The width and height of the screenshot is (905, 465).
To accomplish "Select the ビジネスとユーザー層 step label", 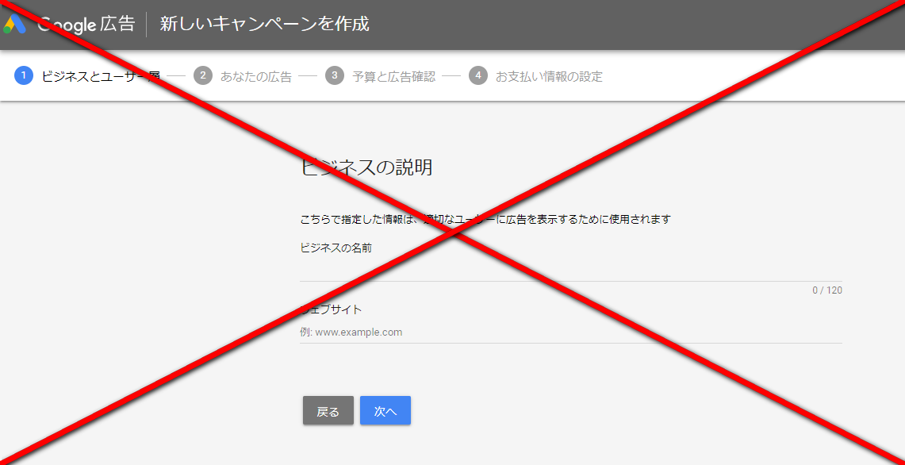I will tap(101, 77).
